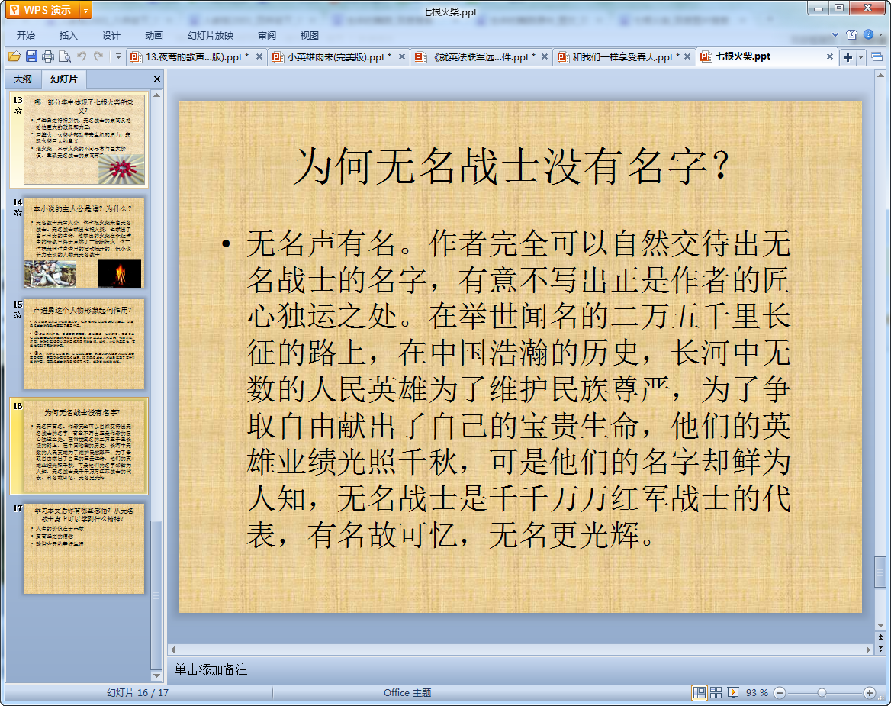Screen dimensions: 891x706
Task: Close the 和我们一样享受春天.ppt tab
Action: (687, 56)
